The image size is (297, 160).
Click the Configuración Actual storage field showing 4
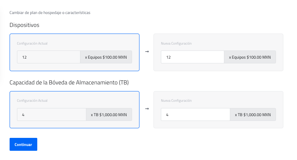[51, 115]
